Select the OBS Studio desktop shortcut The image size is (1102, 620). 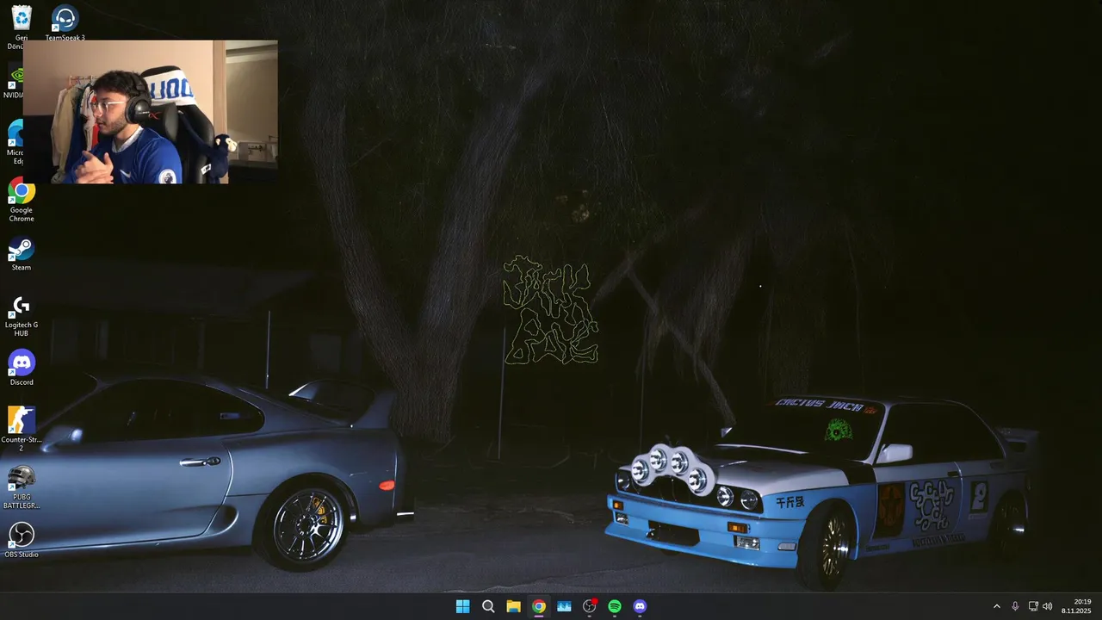(x=22, y=540)
